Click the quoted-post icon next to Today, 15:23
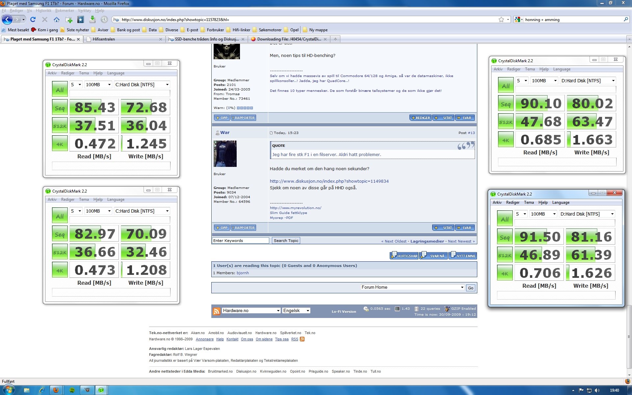 (x=271, y=133)
